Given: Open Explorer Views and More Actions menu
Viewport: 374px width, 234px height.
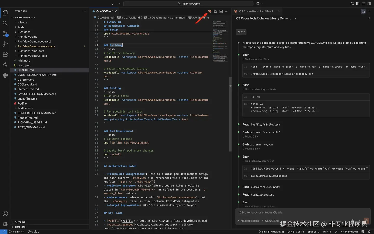Looking at the screenshot, I should click(84, 11).
